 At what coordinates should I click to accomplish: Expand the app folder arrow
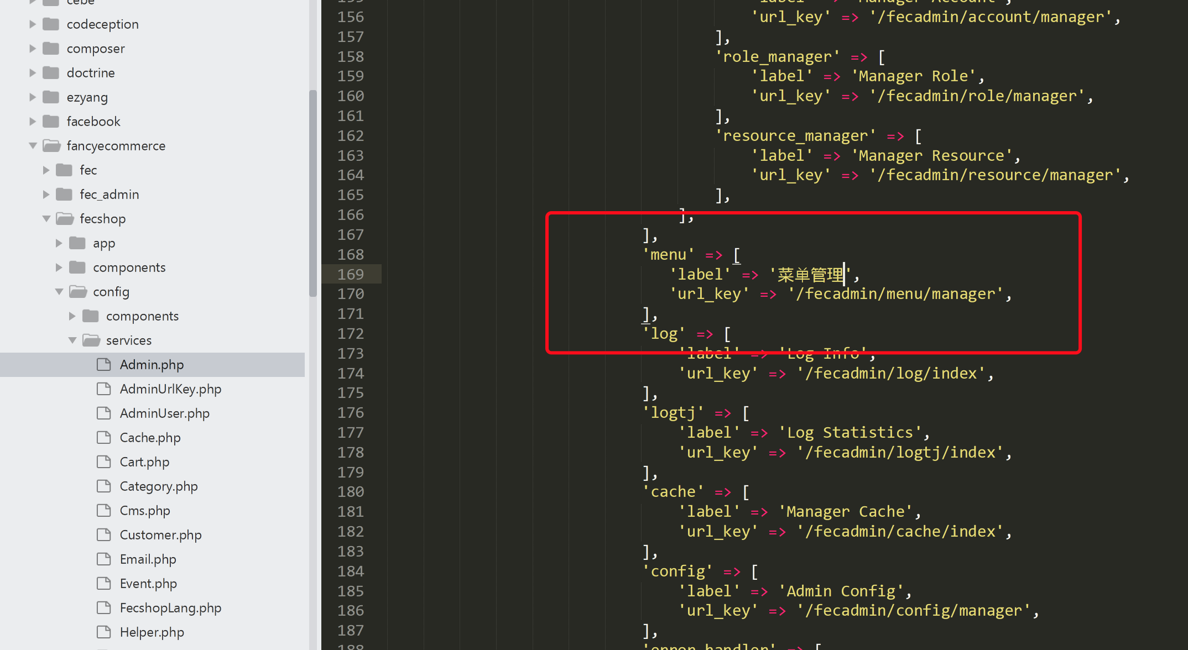point(59,243)
